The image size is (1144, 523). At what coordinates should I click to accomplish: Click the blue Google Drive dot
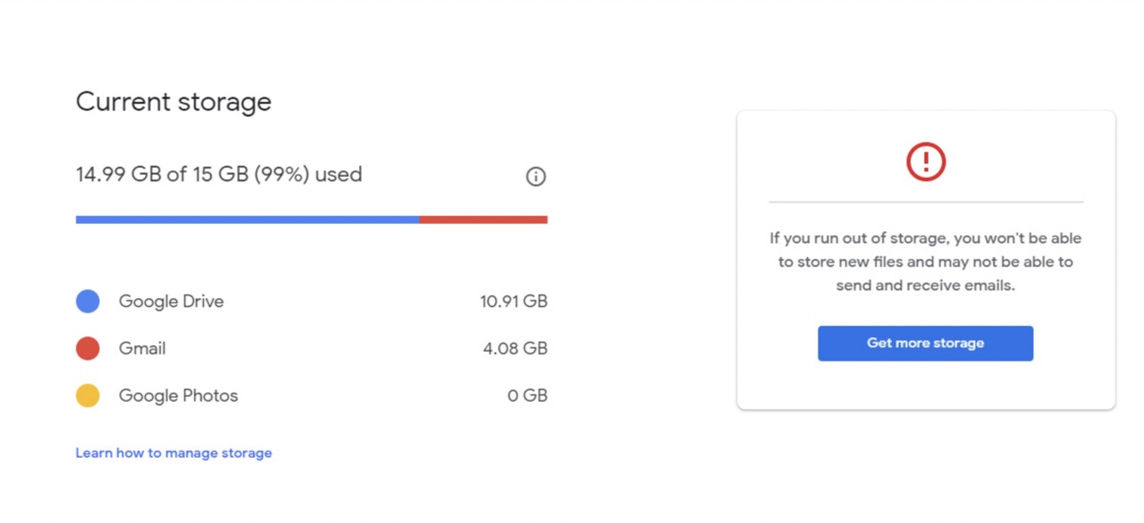pos(88,302)
